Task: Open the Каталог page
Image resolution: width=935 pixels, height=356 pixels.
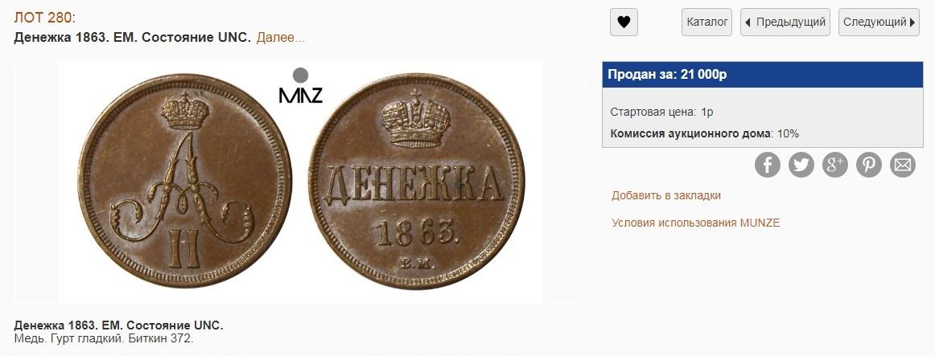Action: (706, 23)
